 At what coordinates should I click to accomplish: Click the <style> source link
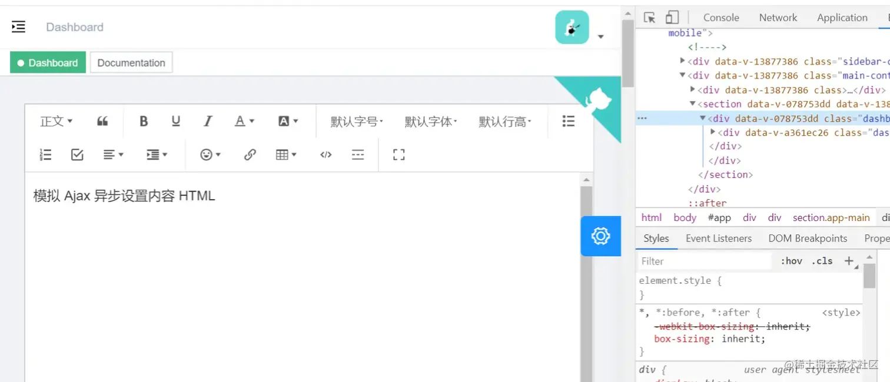[841, 313]
